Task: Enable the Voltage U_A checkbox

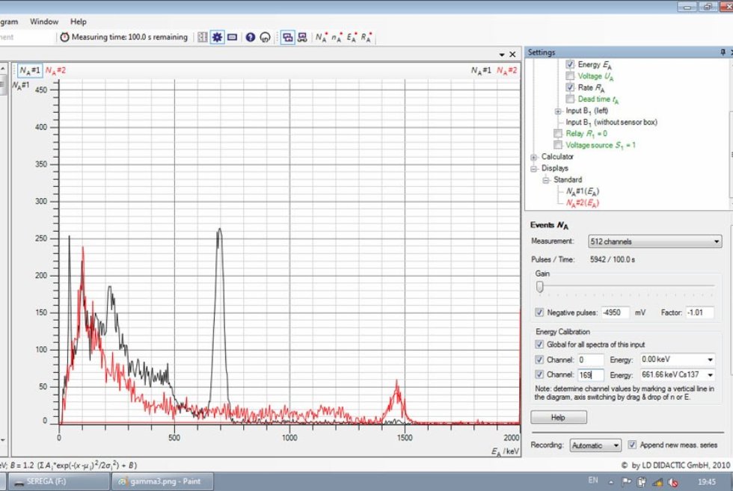Action: pos(570,75)
